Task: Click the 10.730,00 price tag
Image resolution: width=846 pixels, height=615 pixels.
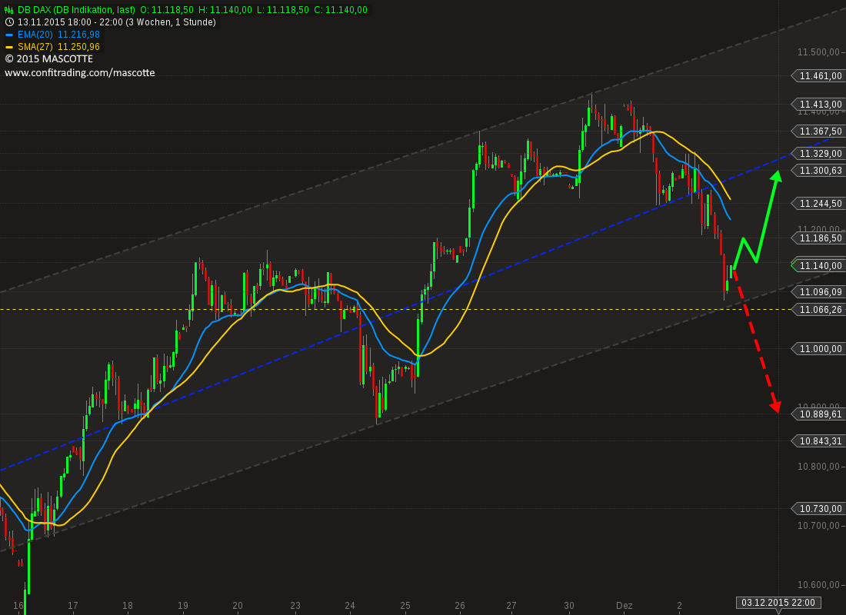Action: (x=818, y=509)
